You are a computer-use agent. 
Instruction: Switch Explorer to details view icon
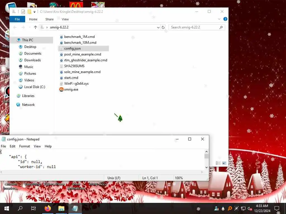point(218,163)
